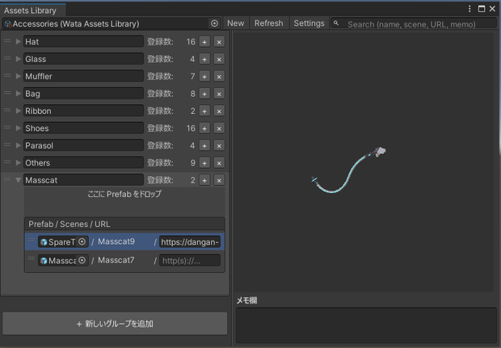The width and height of the screenshot is (501, 348).
Task: Click the 新しいグループを追加 button
Action: (115, 324)
